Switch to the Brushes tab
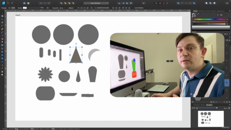Screen dimensions: 231x130 pyautogui.click(x=213, y=11)
